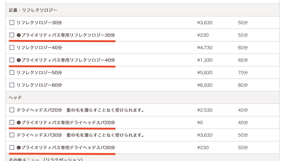Select the リフレクソロジー40分 checkbox
The image size is (285, 161).
click(x=12, y=47)
